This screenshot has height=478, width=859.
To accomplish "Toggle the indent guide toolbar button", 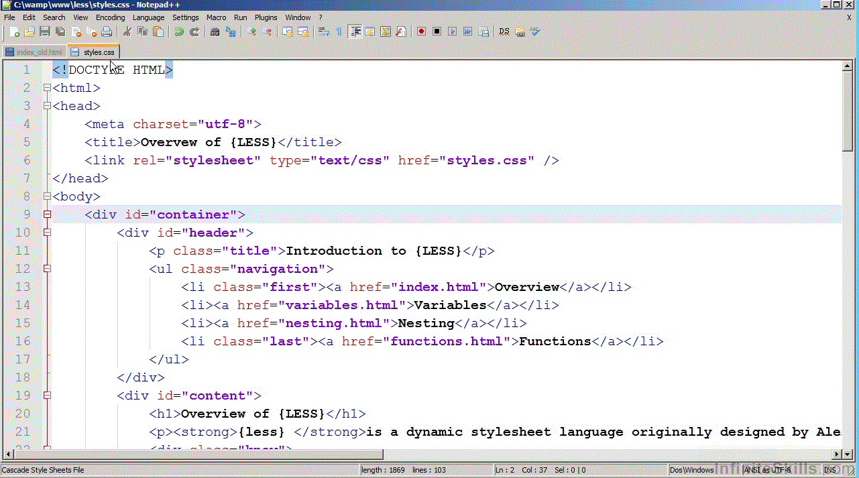I will pos(355,32).
